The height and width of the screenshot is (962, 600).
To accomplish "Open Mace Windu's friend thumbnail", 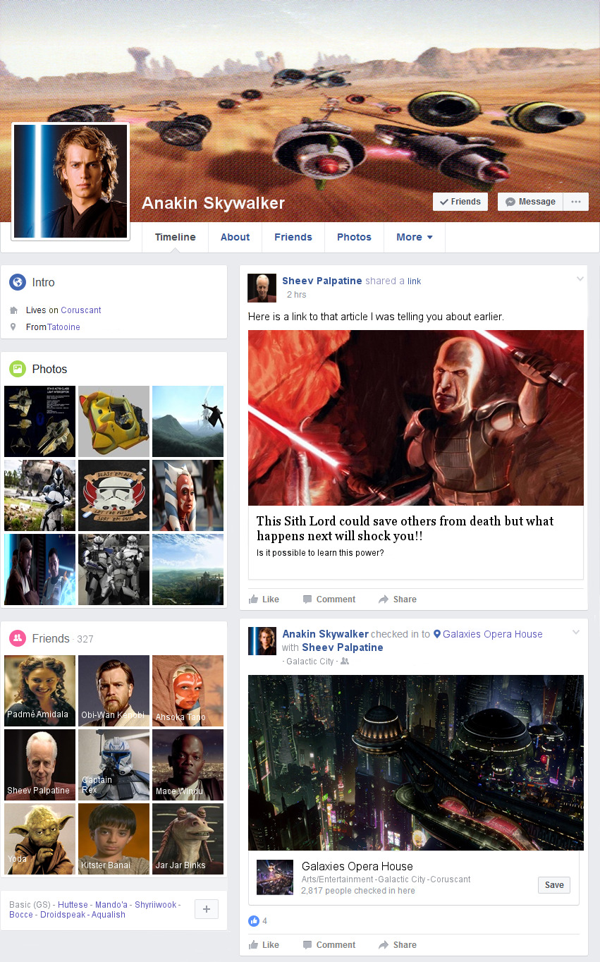I will click(188, 765).
